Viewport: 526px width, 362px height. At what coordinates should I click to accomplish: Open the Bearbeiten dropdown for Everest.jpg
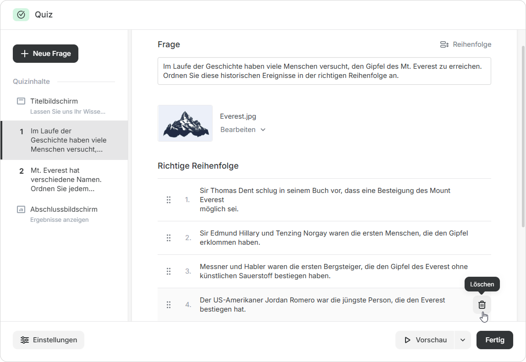pyautogui.click(x=243, y=130)
